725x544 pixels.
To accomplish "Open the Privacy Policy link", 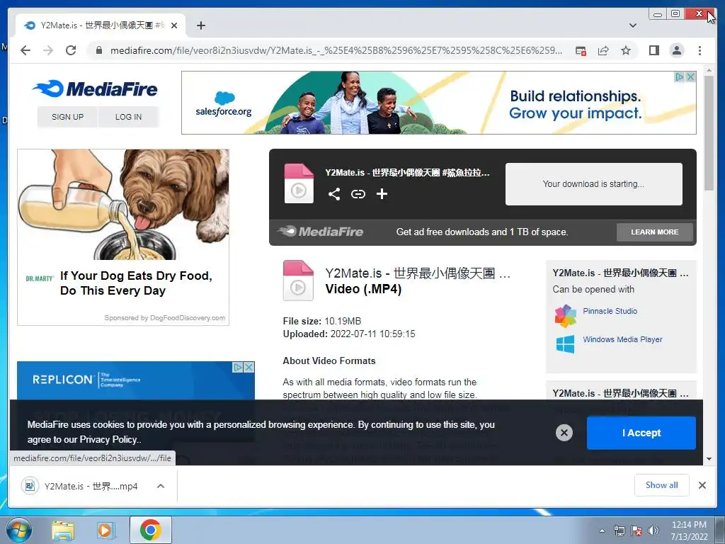I will click(x=108, y=439).
